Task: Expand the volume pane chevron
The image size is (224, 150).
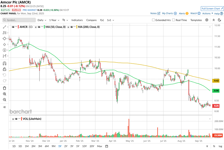Action: (210, 119)
